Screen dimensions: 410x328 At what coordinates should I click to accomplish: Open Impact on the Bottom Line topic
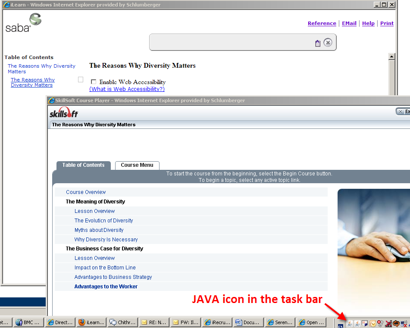coord(105,267)
